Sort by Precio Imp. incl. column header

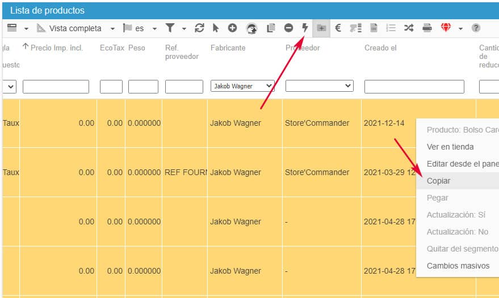click(x=57, y=48)
